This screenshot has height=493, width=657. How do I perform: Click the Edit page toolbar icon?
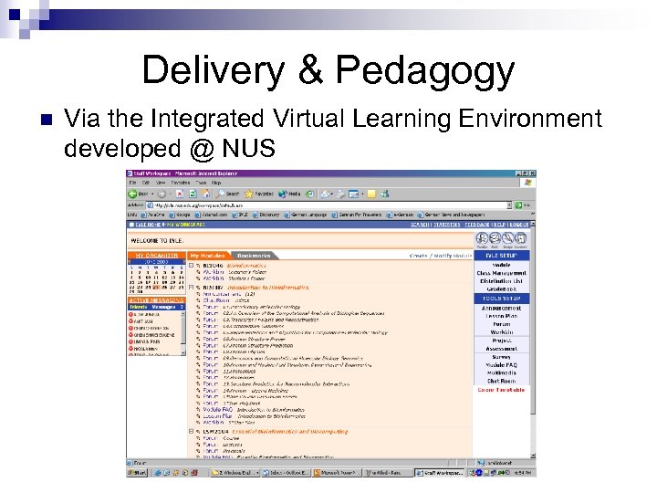point(354,194)
